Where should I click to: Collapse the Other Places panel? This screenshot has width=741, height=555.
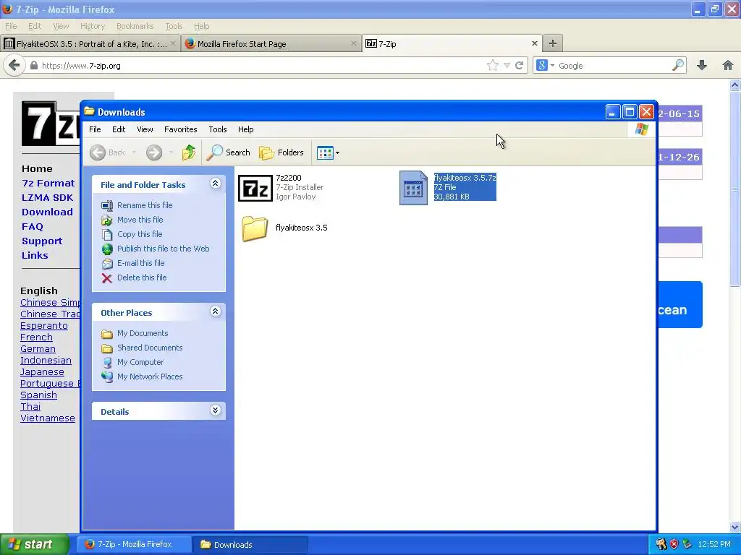tap(215, 311)
